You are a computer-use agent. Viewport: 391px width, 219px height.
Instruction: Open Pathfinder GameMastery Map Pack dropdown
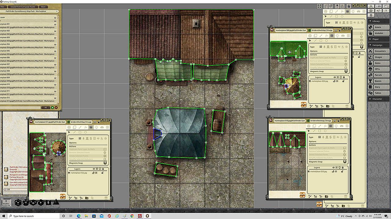29,11
